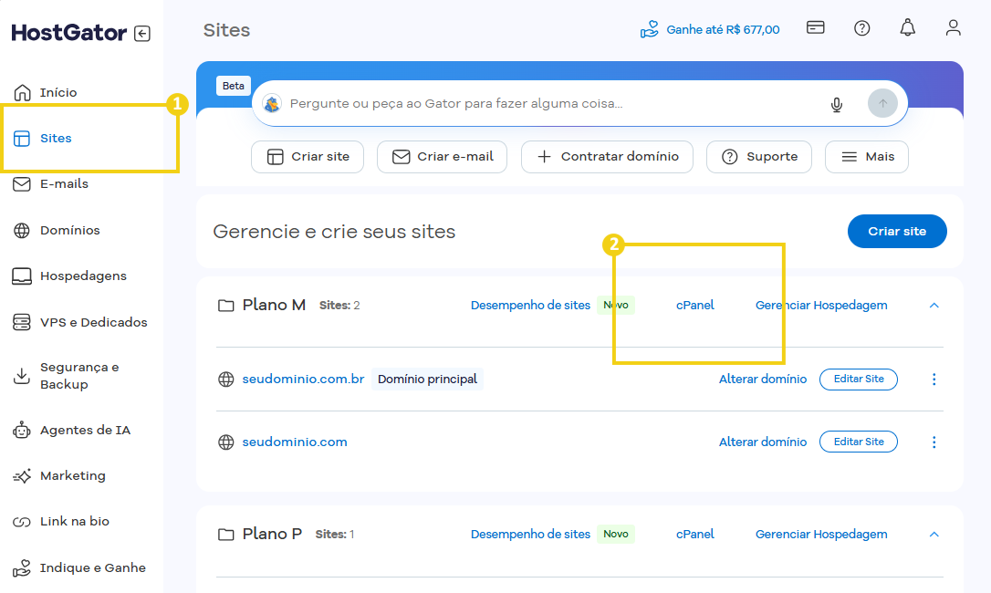Open VPS e Dedicados in sidebar
This screenshot has height=593, width=991.
coord(82,322)
